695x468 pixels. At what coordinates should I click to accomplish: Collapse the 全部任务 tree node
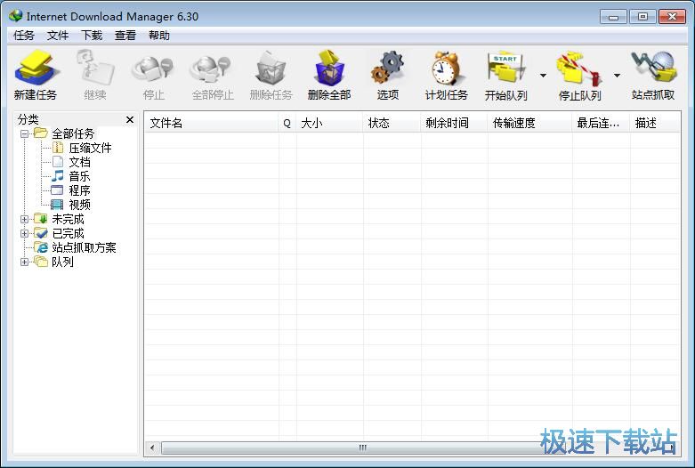pyautogui.click(x=24, y=133)
